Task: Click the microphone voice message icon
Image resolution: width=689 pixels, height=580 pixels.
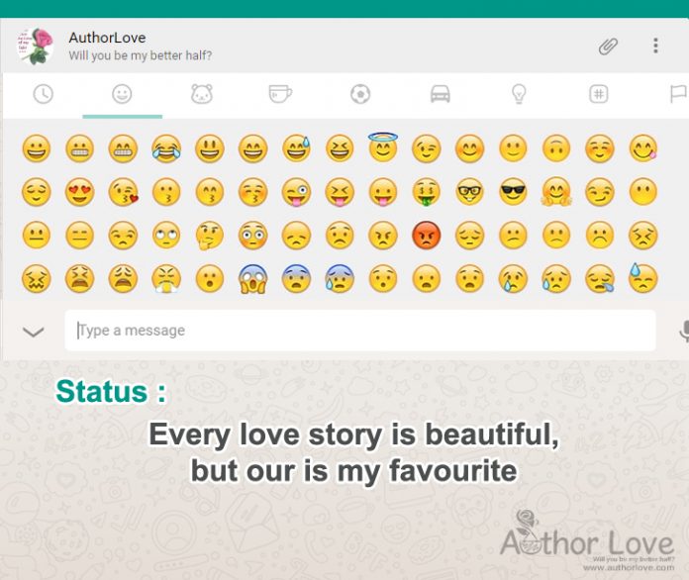Action: (x=684, y=332)
